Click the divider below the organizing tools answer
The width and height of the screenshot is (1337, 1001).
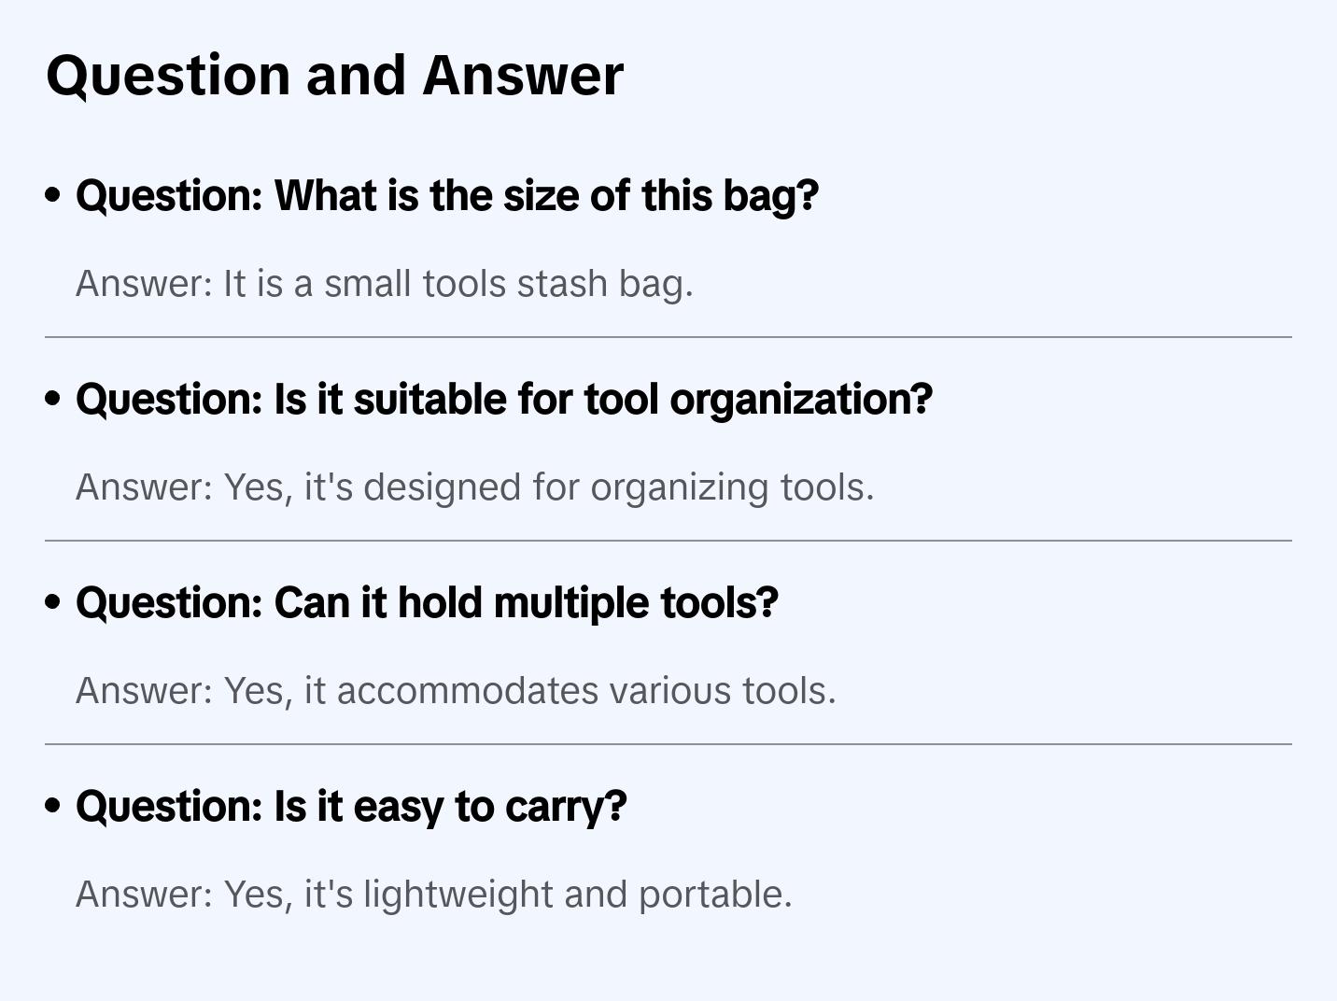click(668, 541)
